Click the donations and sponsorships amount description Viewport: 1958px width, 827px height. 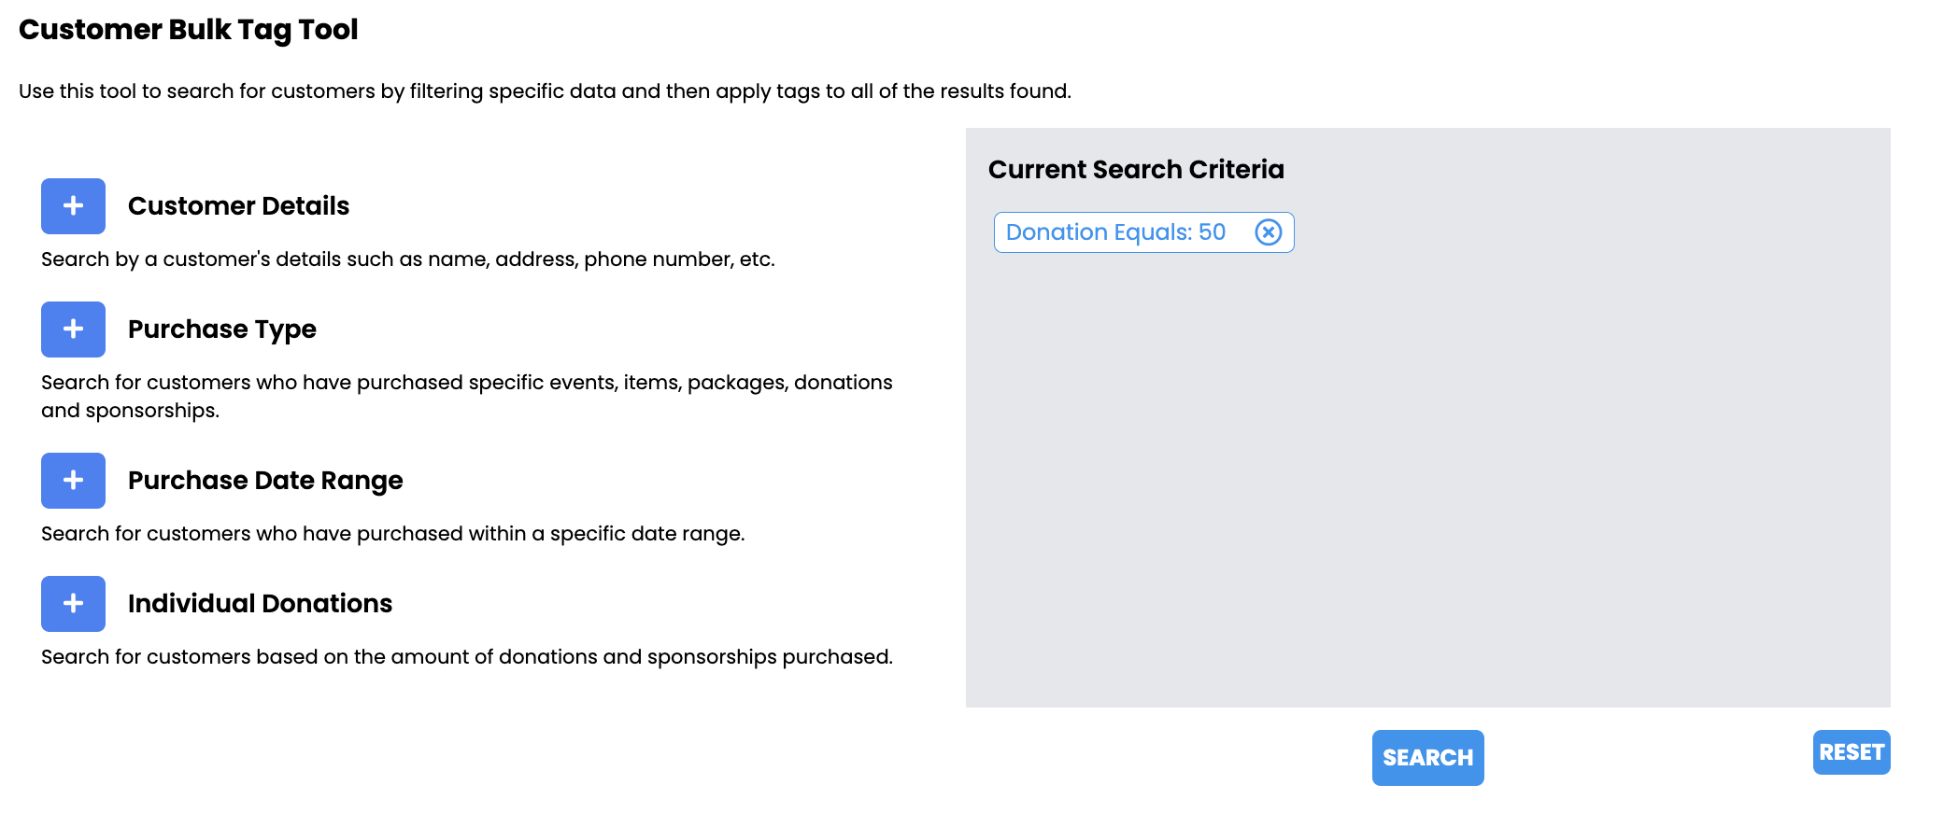(x=467, y=657)
